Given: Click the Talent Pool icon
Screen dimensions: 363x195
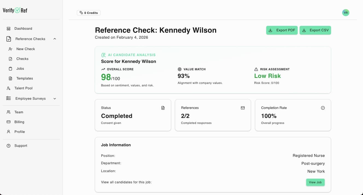Looking at the screenshot, I should 8,88.
